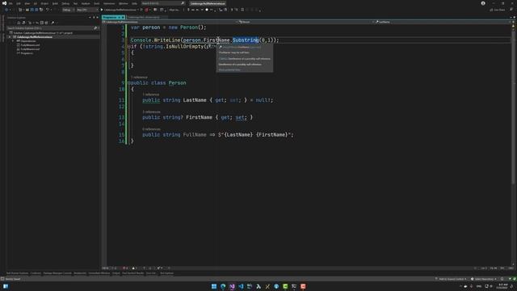
Task: Click the warnings count indicator below editor
Action: tap(135, 268)
